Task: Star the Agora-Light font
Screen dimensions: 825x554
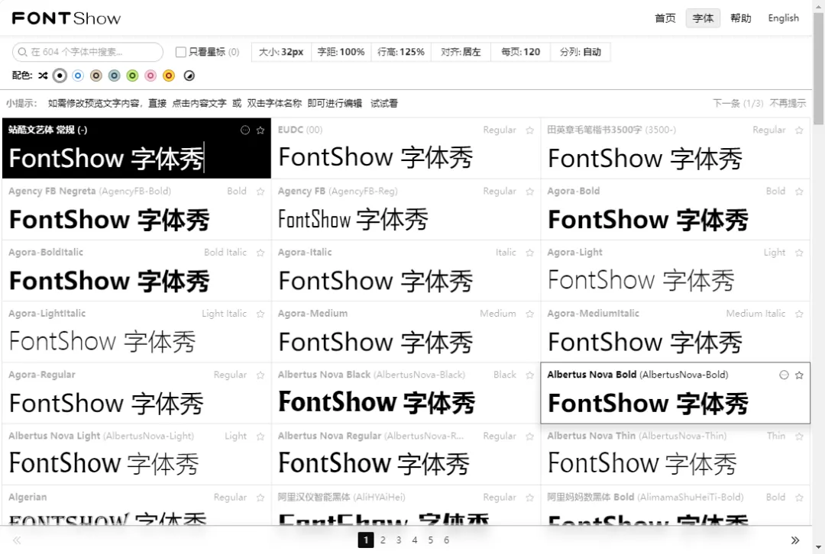Action: 799,253
